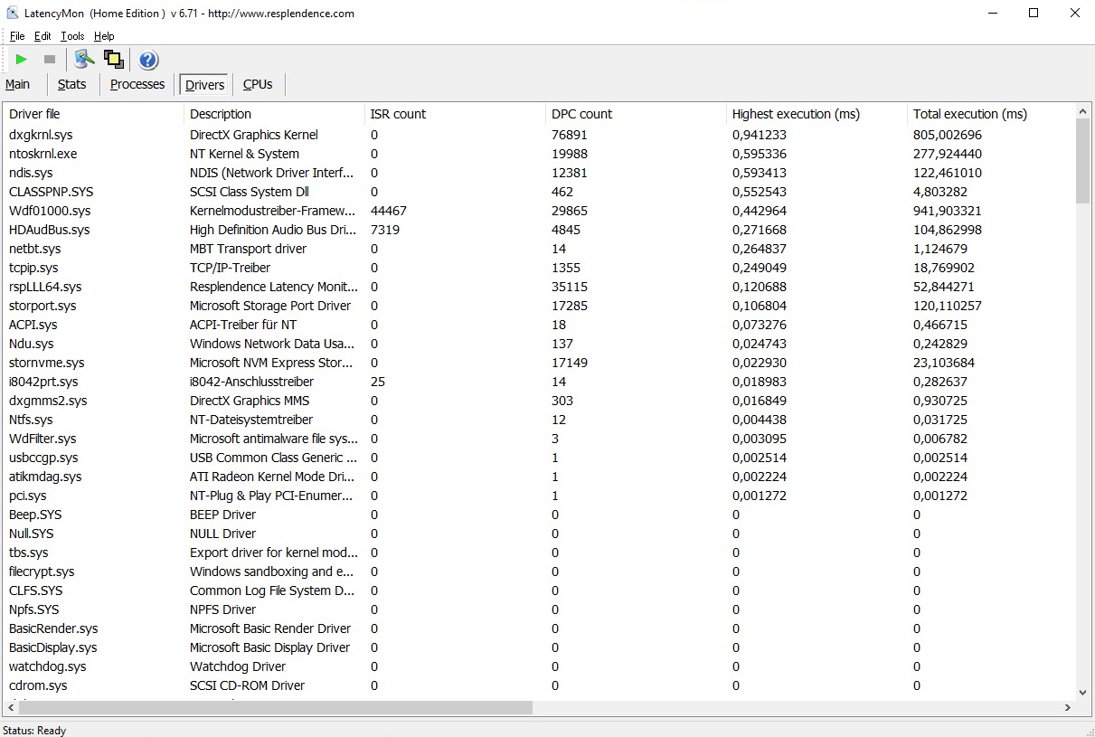Sort by Highest execution (ms) column header

(x=796, y=114)
